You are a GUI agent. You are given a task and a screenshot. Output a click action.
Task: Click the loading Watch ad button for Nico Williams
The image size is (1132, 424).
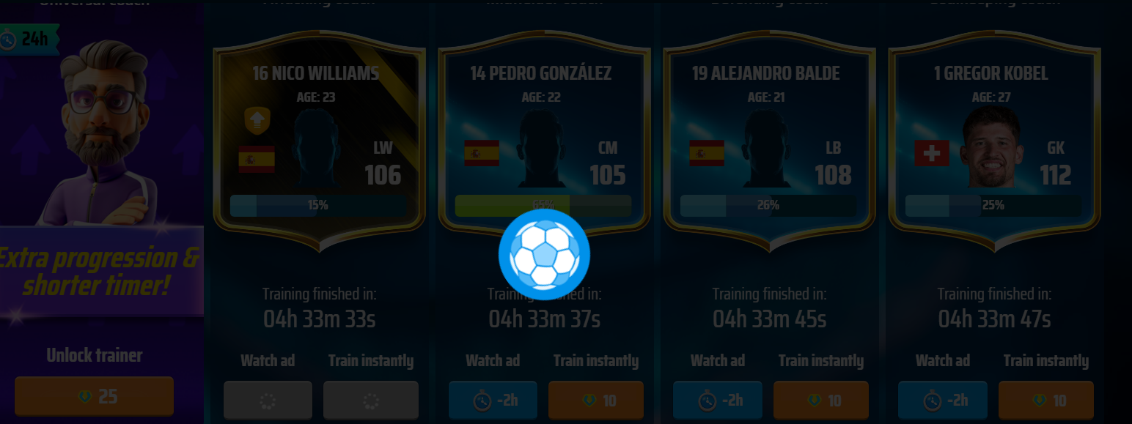(268, 400)
